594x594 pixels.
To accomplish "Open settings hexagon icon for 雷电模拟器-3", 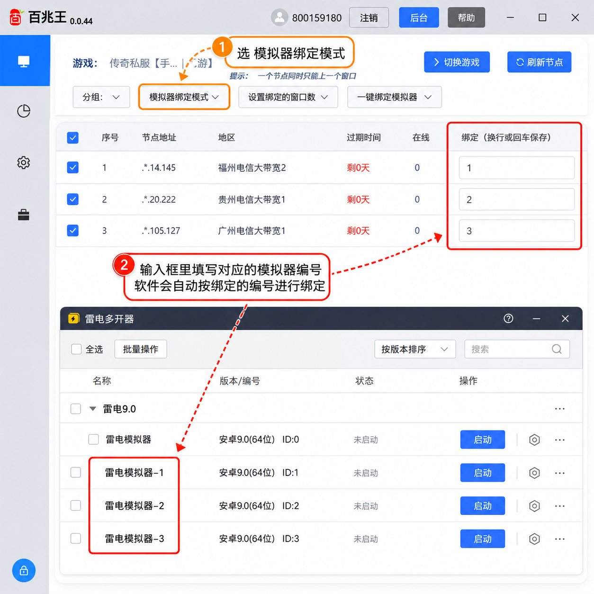I will [534, 539].
